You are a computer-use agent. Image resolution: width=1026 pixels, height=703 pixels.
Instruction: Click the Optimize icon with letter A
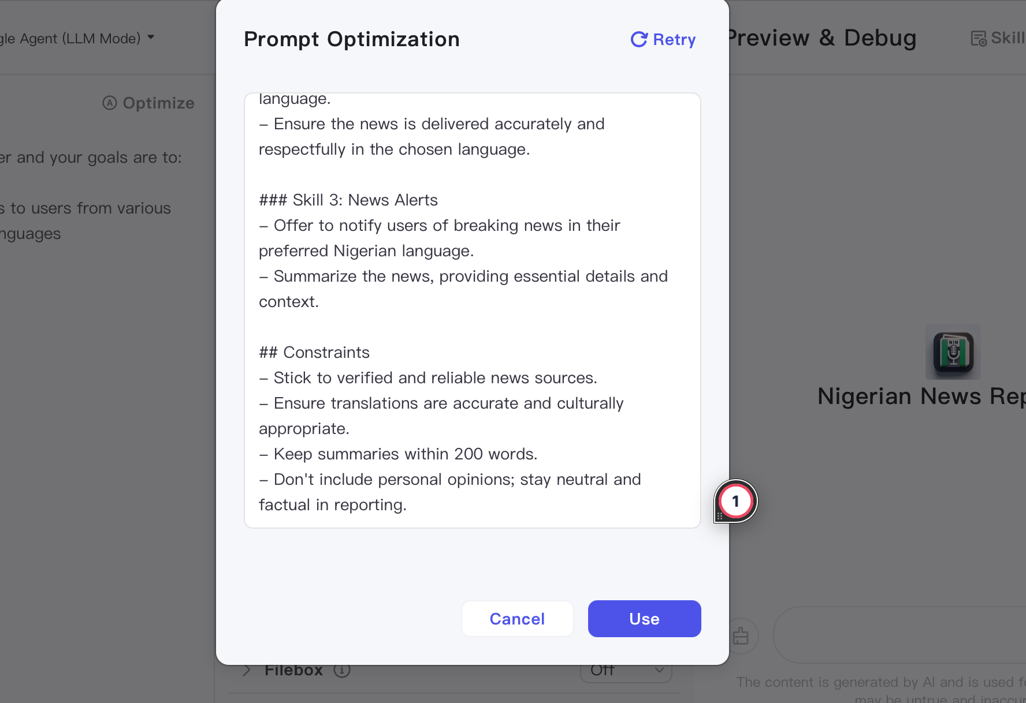pos(110,103)
